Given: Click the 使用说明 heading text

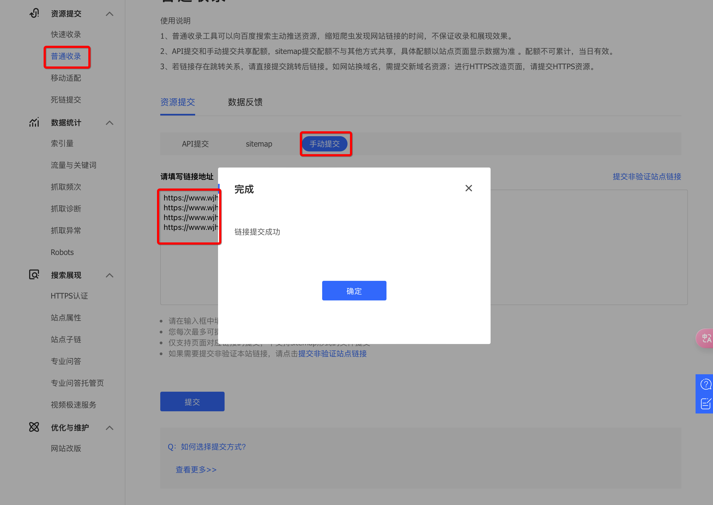Looking at the screenshot, I should point(176,21).
